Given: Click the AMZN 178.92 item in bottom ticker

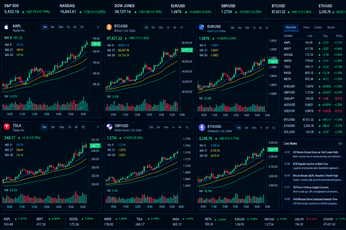Looking at the screenshot, I should coord(115,221).
